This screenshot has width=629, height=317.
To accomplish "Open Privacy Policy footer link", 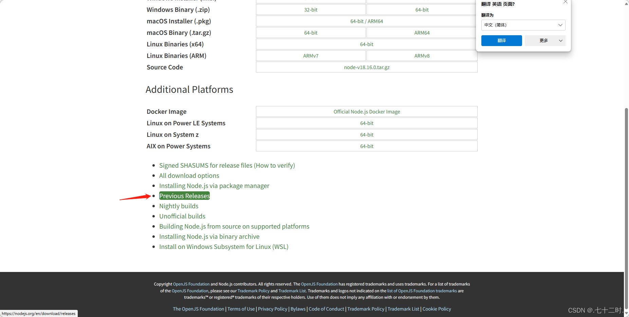I will (273, 309).
